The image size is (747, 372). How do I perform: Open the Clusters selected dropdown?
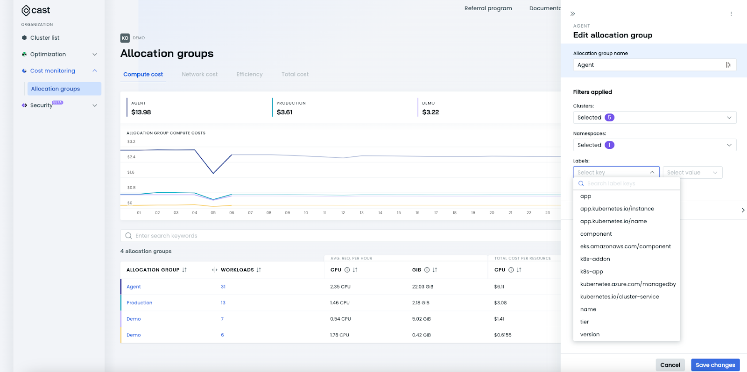655,118
